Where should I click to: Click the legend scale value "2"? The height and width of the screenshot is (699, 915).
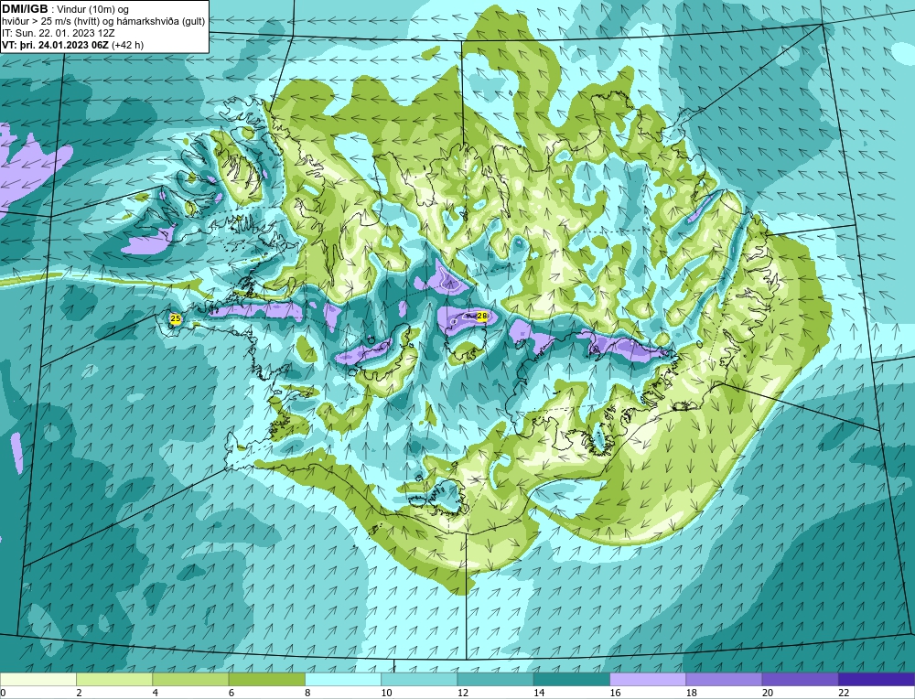pyautogui.click(x=79, y=693)
